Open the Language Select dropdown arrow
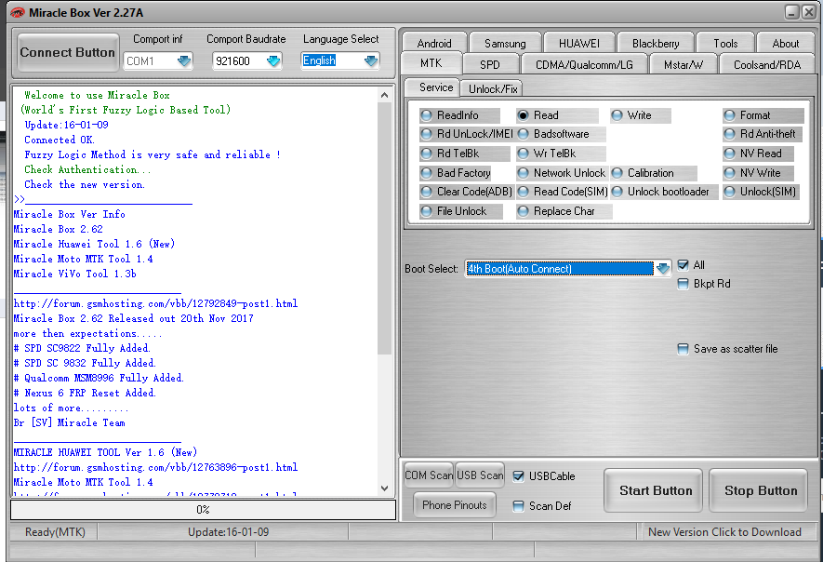The width and height of the screenshot is (823, 562). [x=370, y=60]
